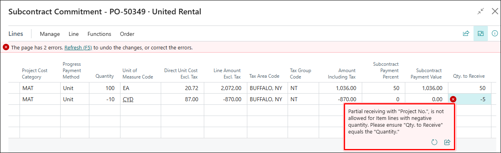Sort by Project Cost Category column header
The width and height of the screenshot is (501, 153).
coord(35,74)
